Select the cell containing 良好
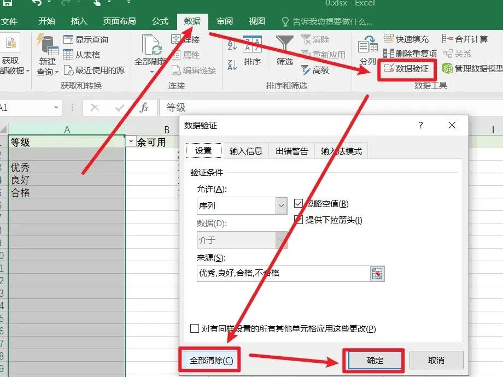This screenshot has width=503, height=377. click(x=67, y=180)
